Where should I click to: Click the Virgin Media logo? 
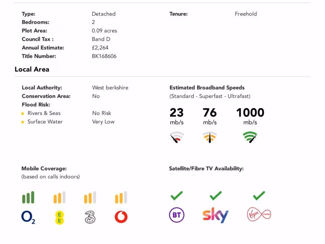tap(259, 215)
